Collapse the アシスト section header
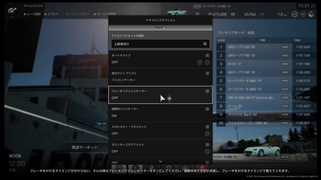 tap(160, 28)
